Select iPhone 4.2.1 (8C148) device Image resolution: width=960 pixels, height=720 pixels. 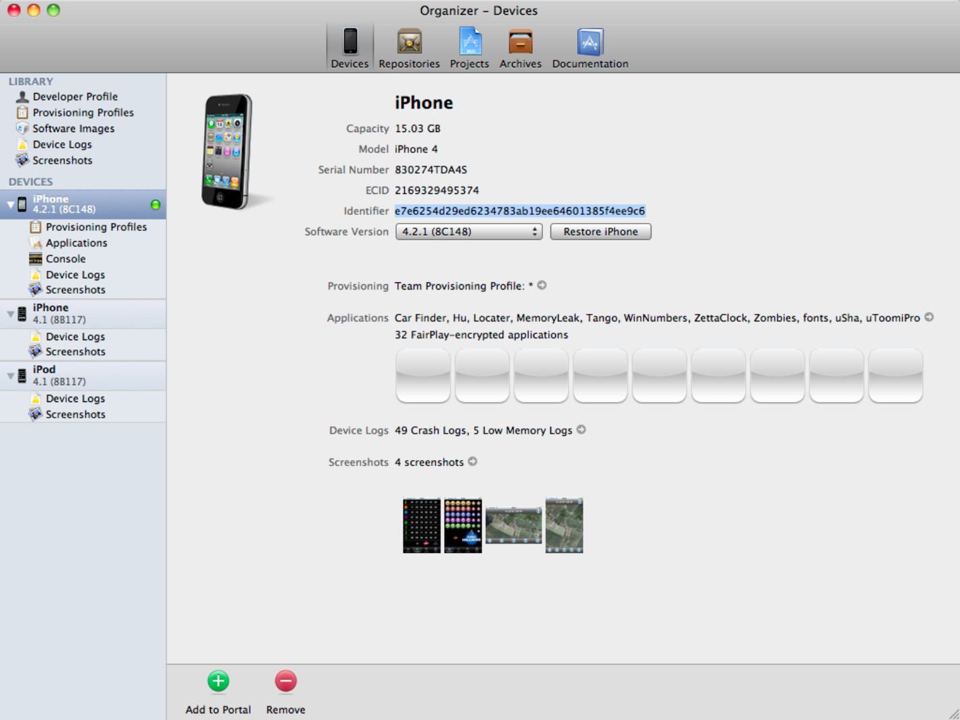83,204
